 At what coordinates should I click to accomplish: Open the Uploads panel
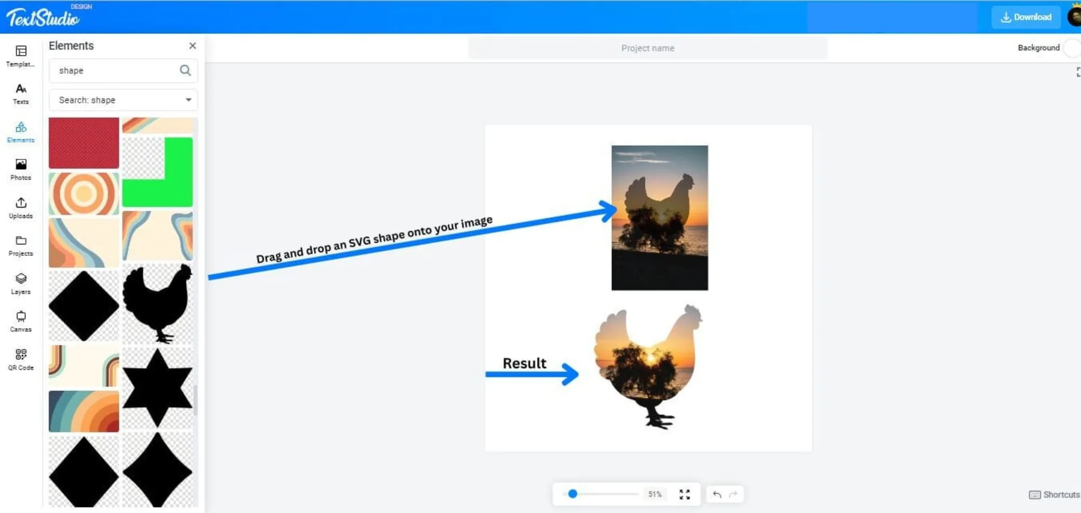click(x=21, y=208)
